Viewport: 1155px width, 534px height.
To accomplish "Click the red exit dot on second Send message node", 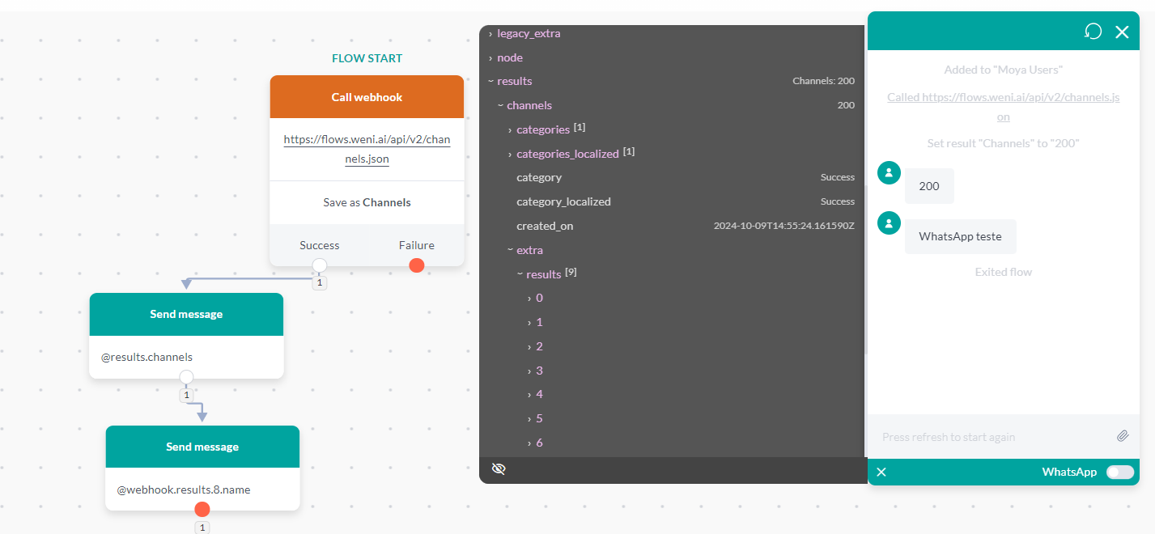I will pyautogui.click(x=202, y=509).
